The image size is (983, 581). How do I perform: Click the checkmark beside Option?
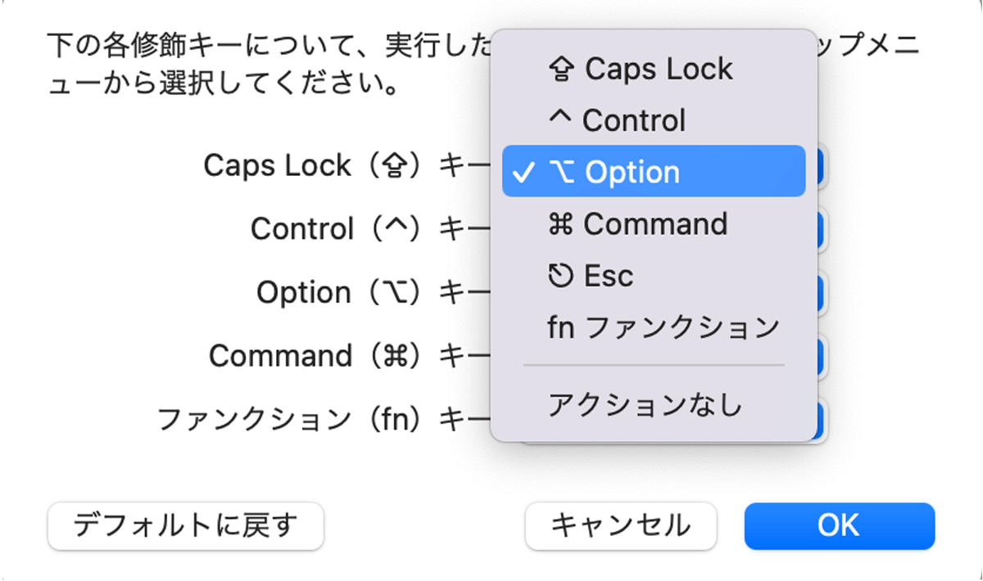click(524, 171)
